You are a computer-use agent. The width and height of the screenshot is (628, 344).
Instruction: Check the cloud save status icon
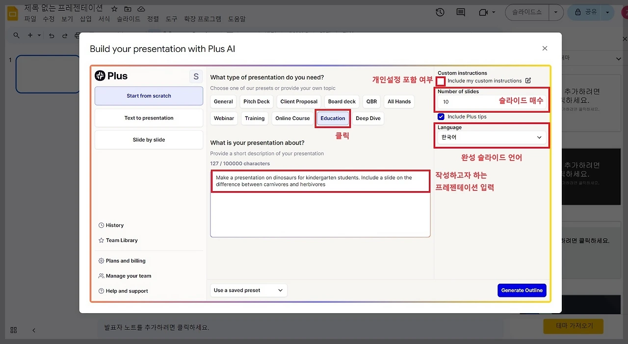(141, 9)
